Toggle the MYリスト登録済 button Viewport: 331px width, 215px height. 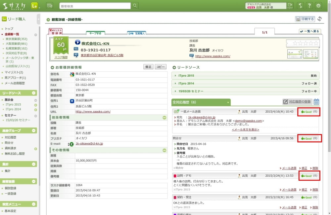click(x=55, y=32)
